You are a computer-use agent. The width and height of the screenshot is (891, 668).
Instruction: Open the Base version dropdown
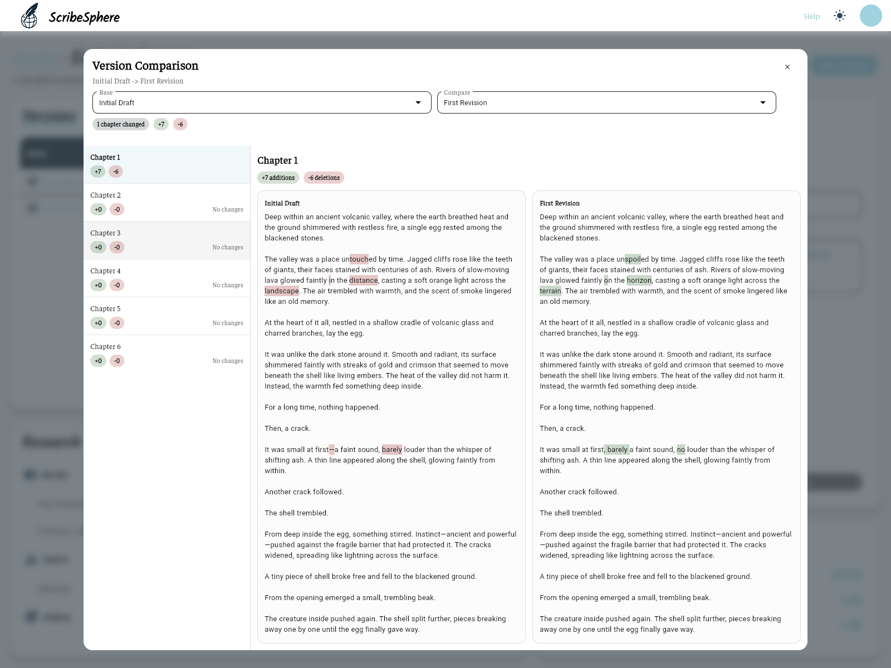pyautogui.click(x=262, y=102)
